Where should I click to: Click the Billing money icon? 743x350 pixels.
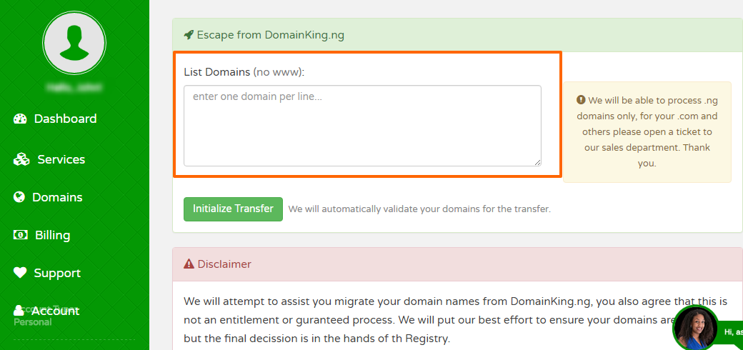[21, 235]
